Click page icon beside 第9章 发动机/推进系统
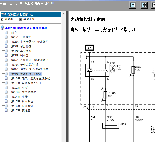 pos(6,74)
